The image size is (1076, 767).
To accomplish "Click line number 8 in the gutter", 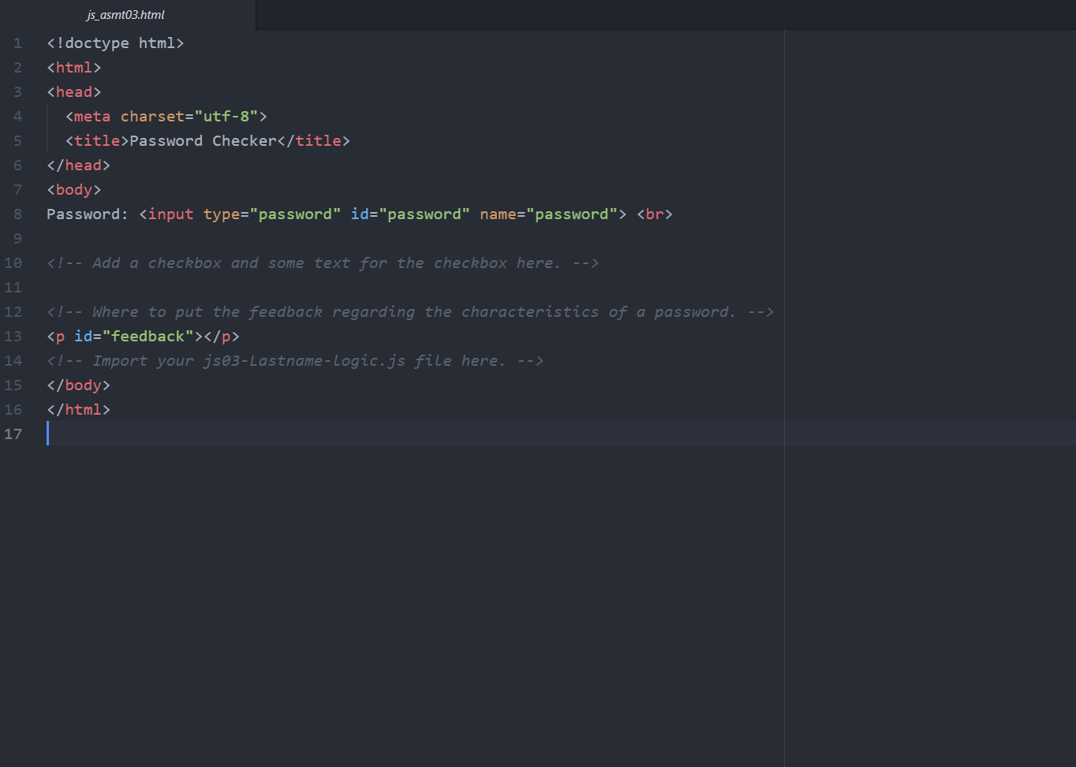I will point(17,214).
